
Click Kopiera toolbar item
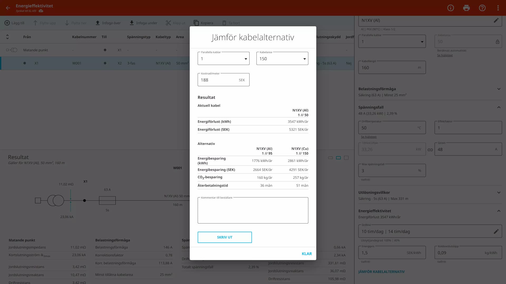(203, 23)
